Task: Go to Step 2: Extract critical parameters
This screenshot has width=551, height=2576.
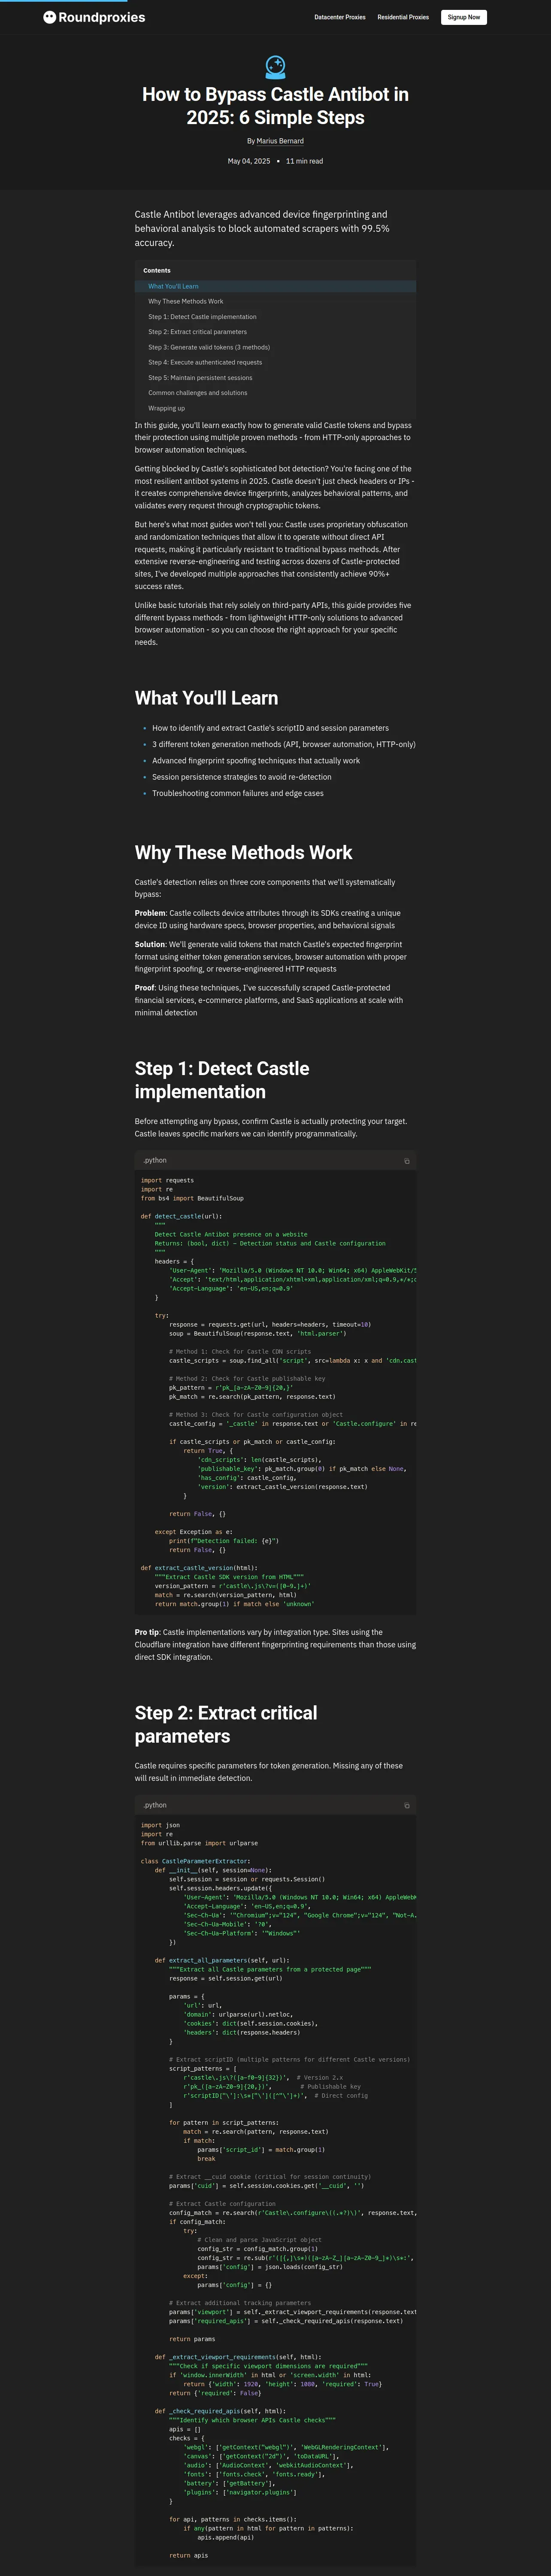Action: point(197,332)
